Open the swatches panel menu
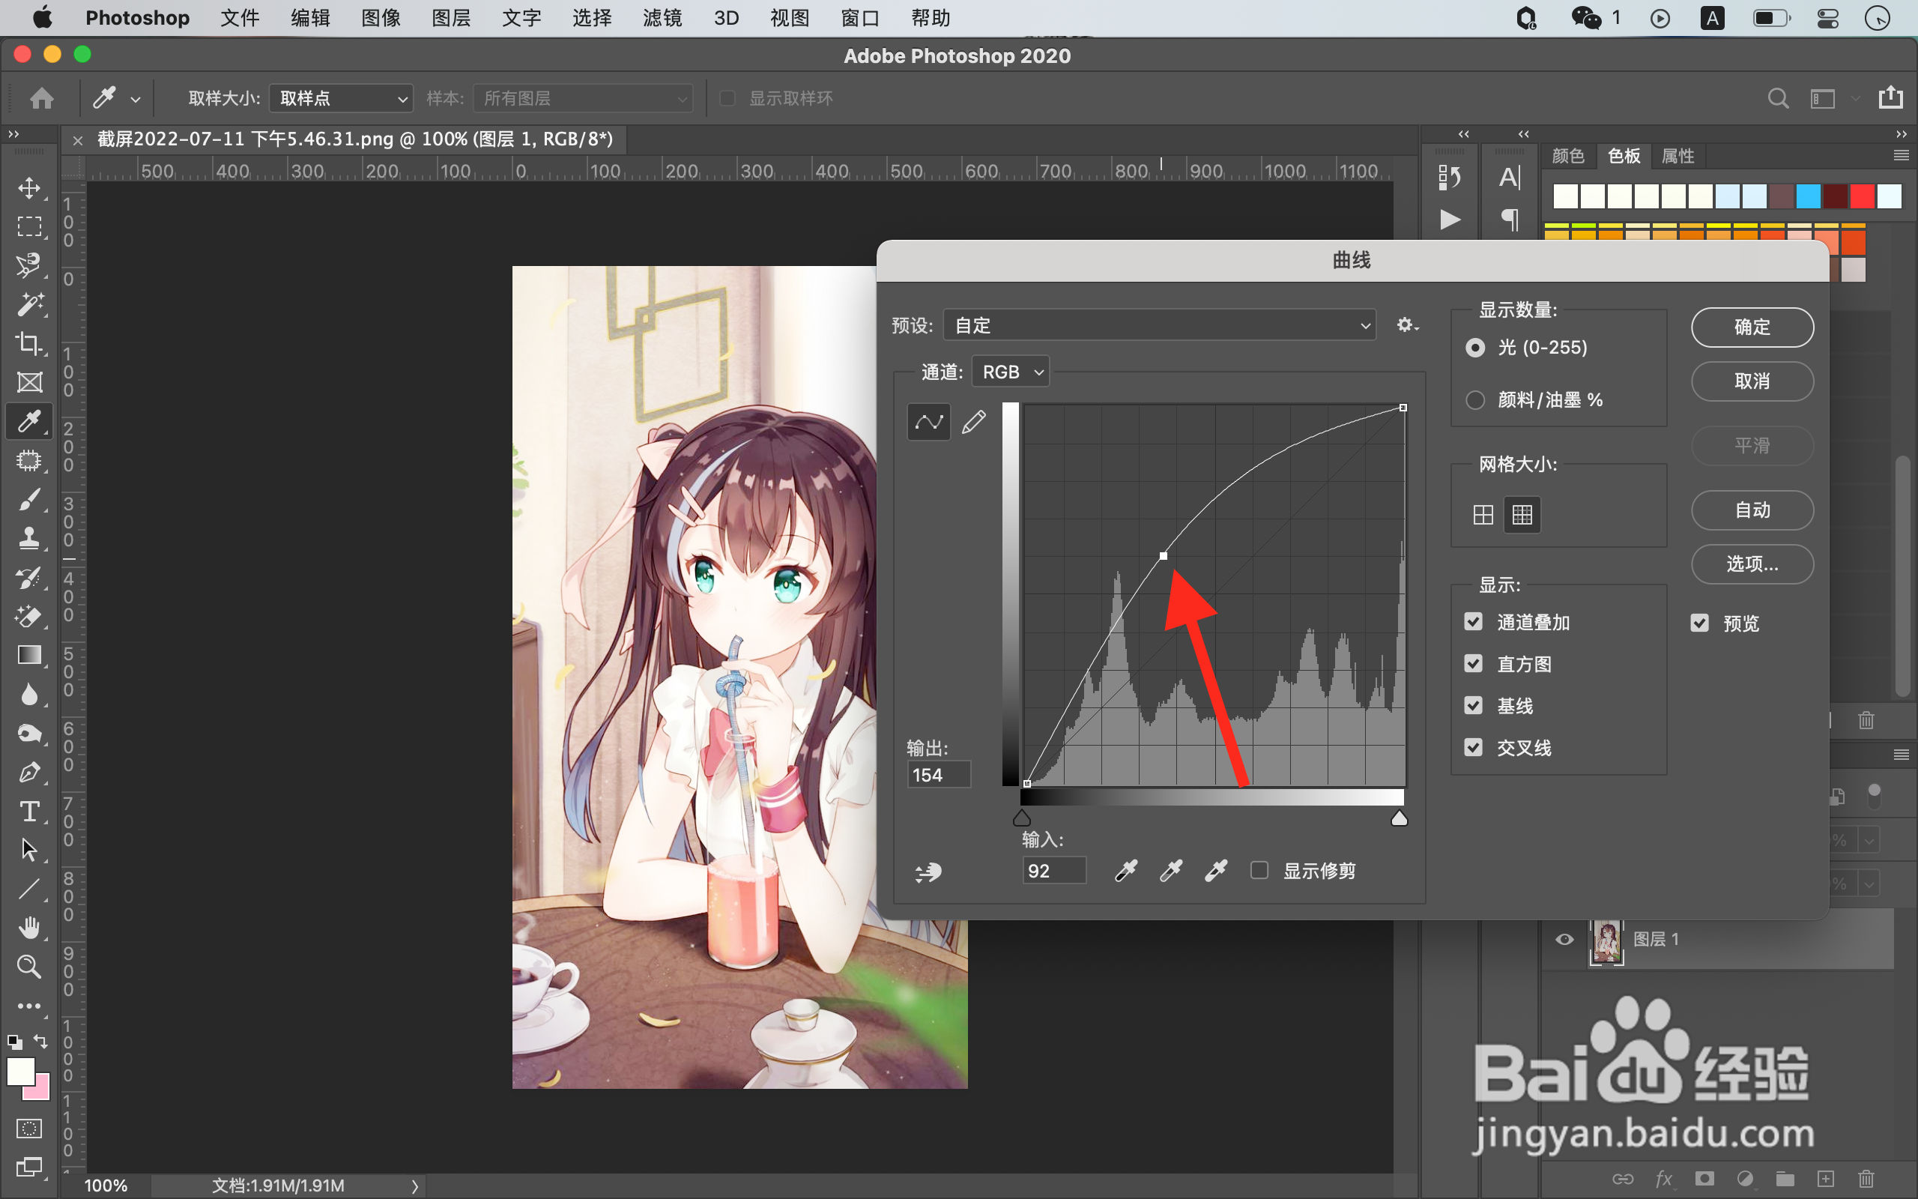Screen dimensions: 1918x1199 1901,156
